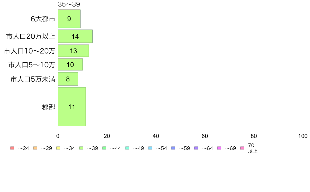310x192 pixels.
Task: Click the light green ~39 legend swatch
Action: 81,148
